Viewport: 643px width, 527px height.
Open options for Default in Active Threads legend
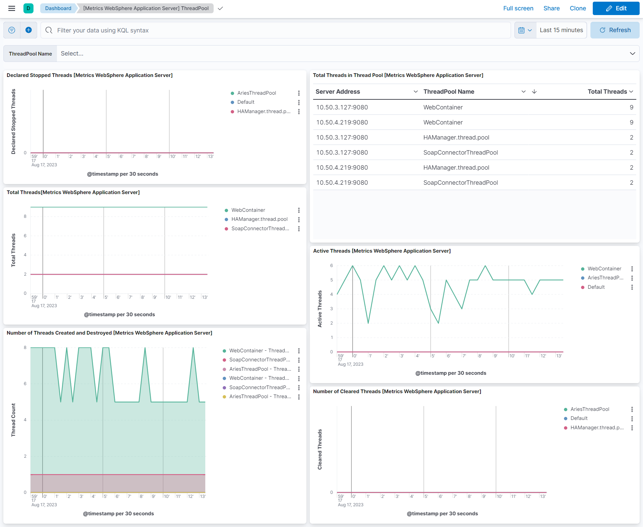point(632,287)
